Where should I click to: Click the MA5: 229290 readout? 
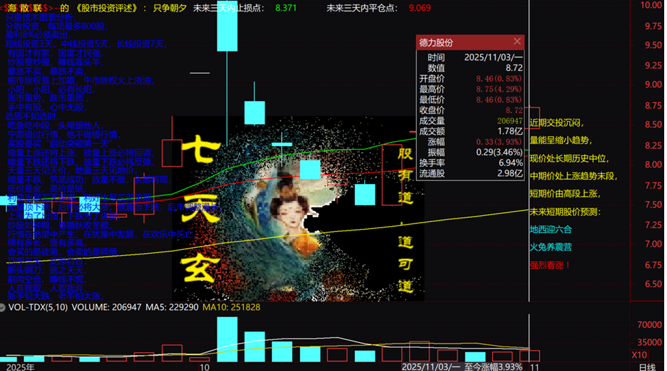(172, 307)
